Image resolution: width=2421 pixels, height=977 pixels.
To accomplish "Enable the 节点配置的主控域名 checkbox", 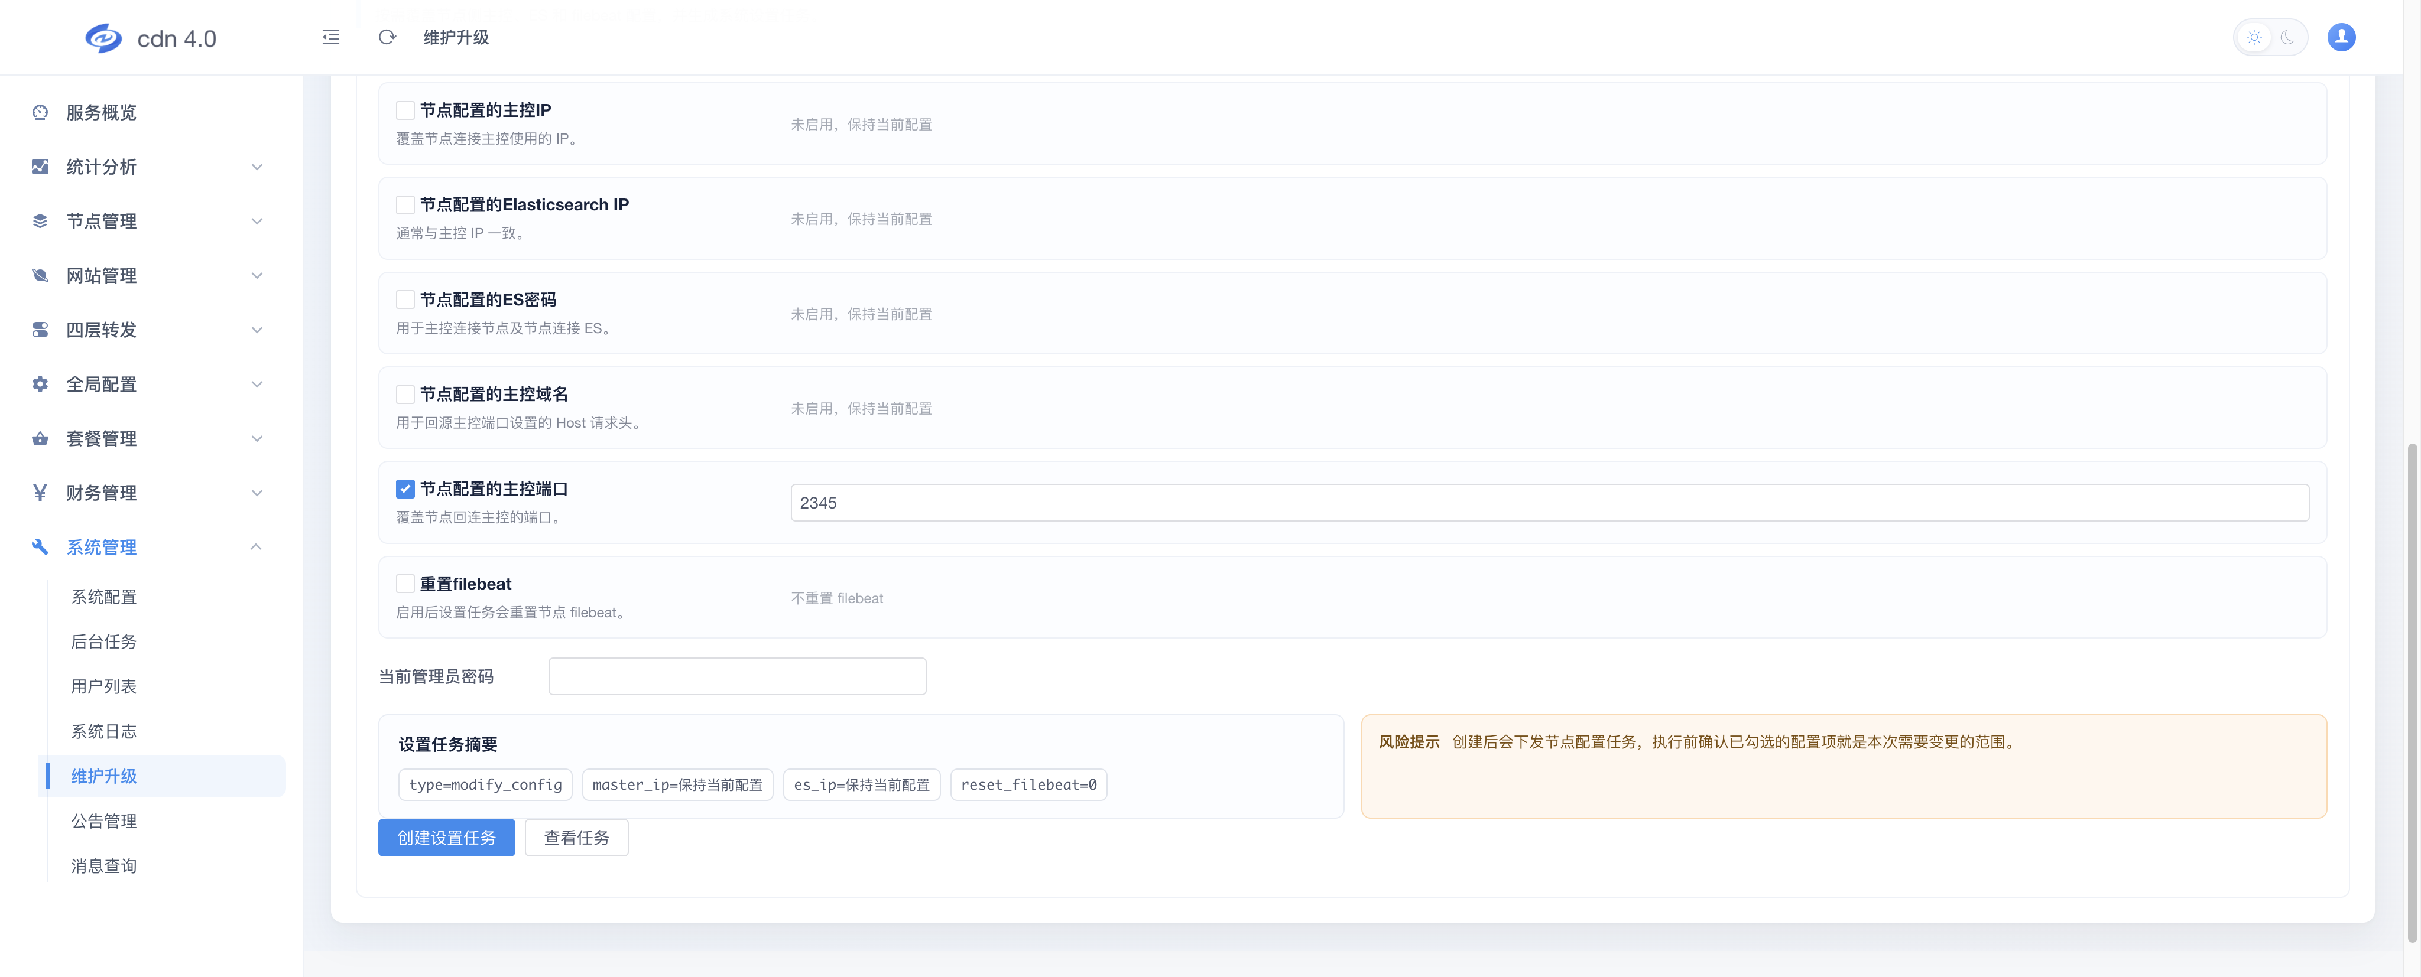I will tap(405, 395).
